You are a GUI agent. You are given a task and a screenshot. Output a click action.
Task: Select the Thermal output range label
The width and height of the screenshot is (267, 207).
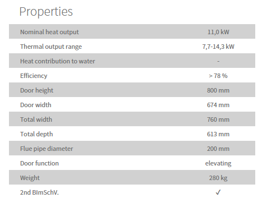pos(51,47)
